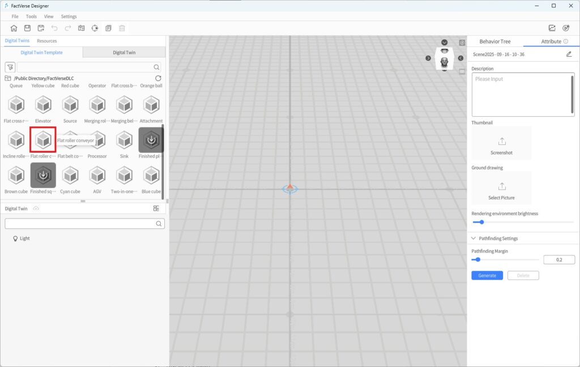The width and height of the screenshot is (580, 367).
Task: Collapse the Pathfinding Settings section
Action: pyautogui.click(x=473, y=238)
